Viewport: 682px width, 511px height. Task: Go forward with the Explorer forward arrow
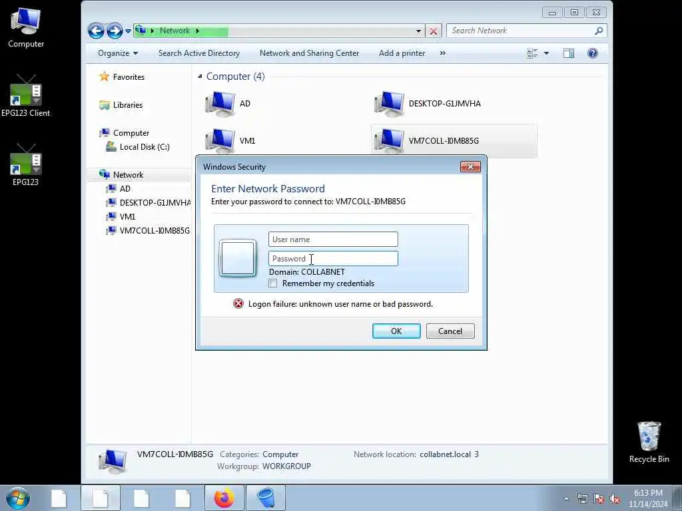tap(115, 31)
